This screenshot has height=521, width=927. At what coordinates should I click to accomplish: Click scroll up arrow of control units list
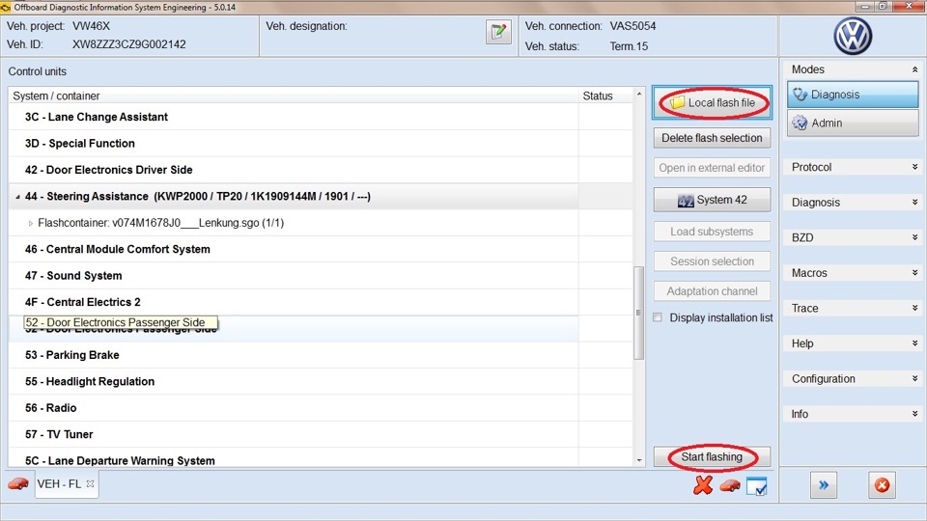click(639, 94)
